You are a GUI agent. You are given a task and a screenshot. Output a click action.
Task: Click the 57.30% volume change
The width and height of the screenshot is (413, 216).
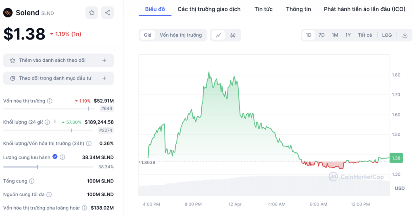(x=71, y=122)
